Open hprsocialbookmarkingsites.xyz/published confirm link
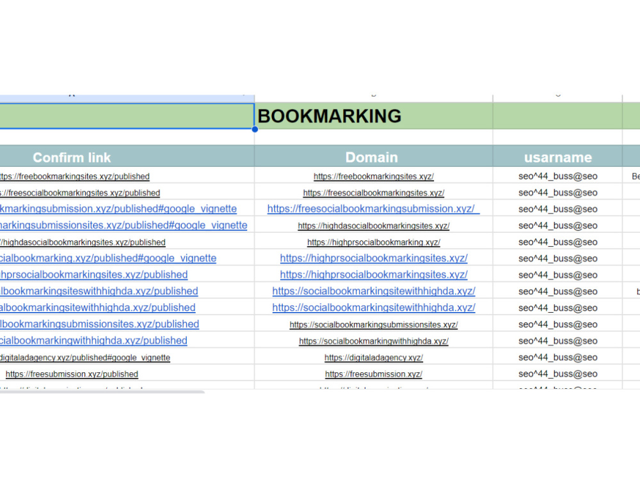Image resolution: width=640 pixels, height=479 pixels. coord(94,274)
